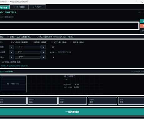Click the 'stage' readout line

tap(72, 79)
